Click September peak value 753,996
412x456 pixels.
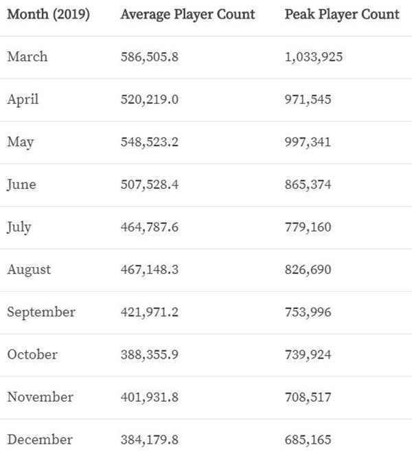[x=308, y=312]
